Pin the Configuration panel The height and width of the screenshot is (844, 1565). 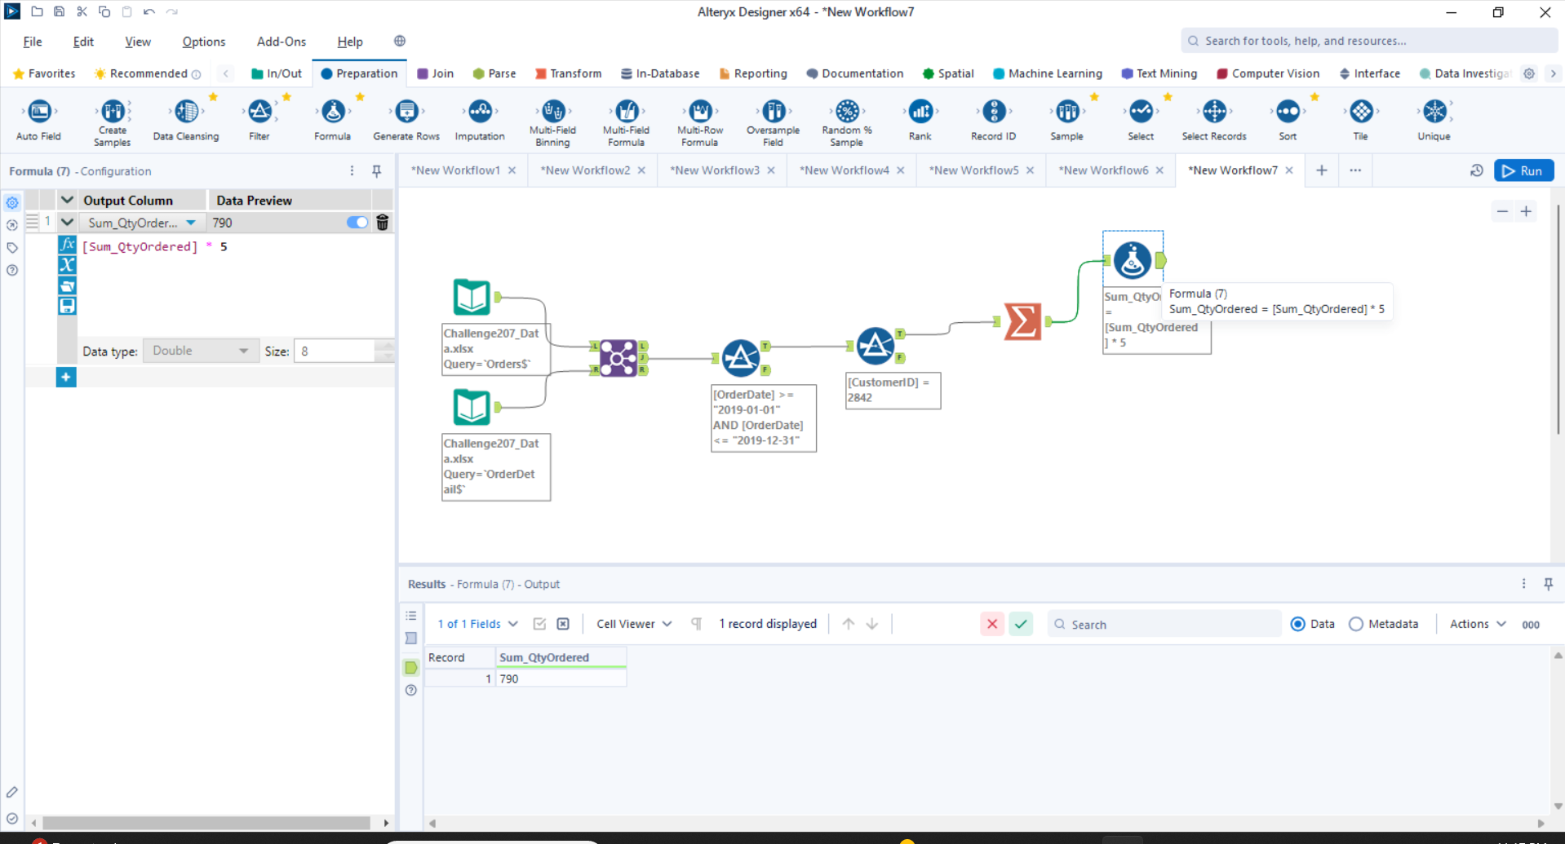tap(376, 171)
